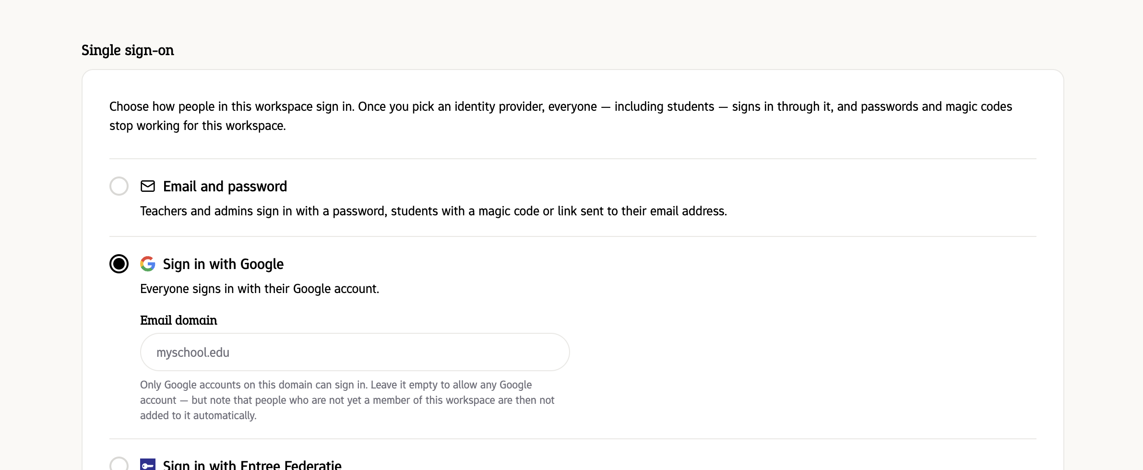The height and width of the screenshot is (470, 1143).
Task: Focus the myschool.edu email domain input
Action: pos(355,352)
